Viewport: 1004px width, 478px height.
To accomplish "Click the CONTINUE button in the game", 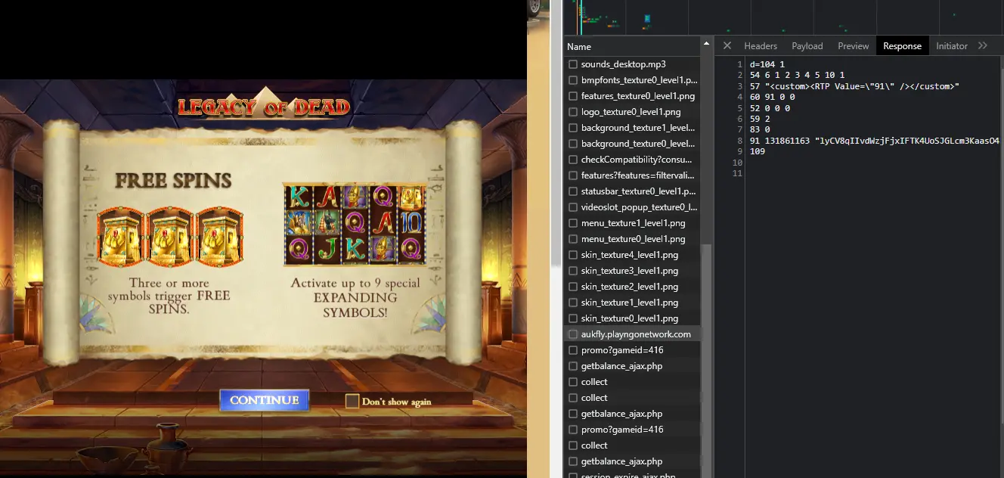I will [265, 400].
